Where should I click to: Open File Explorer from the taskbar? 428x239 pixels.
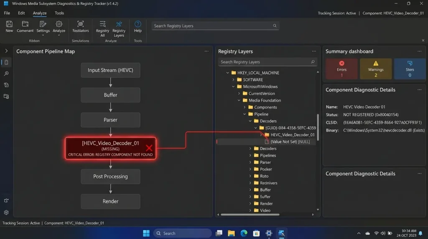coord(231,233)
